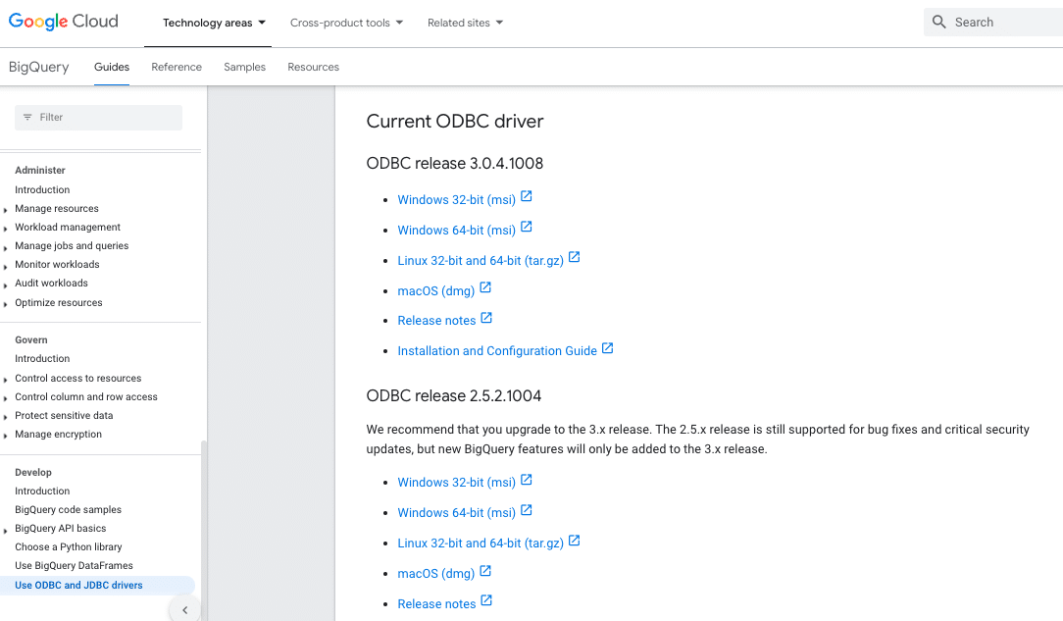The height and width of the screenshot is (621, 1063).
Task: Expand Control access to resources item
Action: click(7, 380)
